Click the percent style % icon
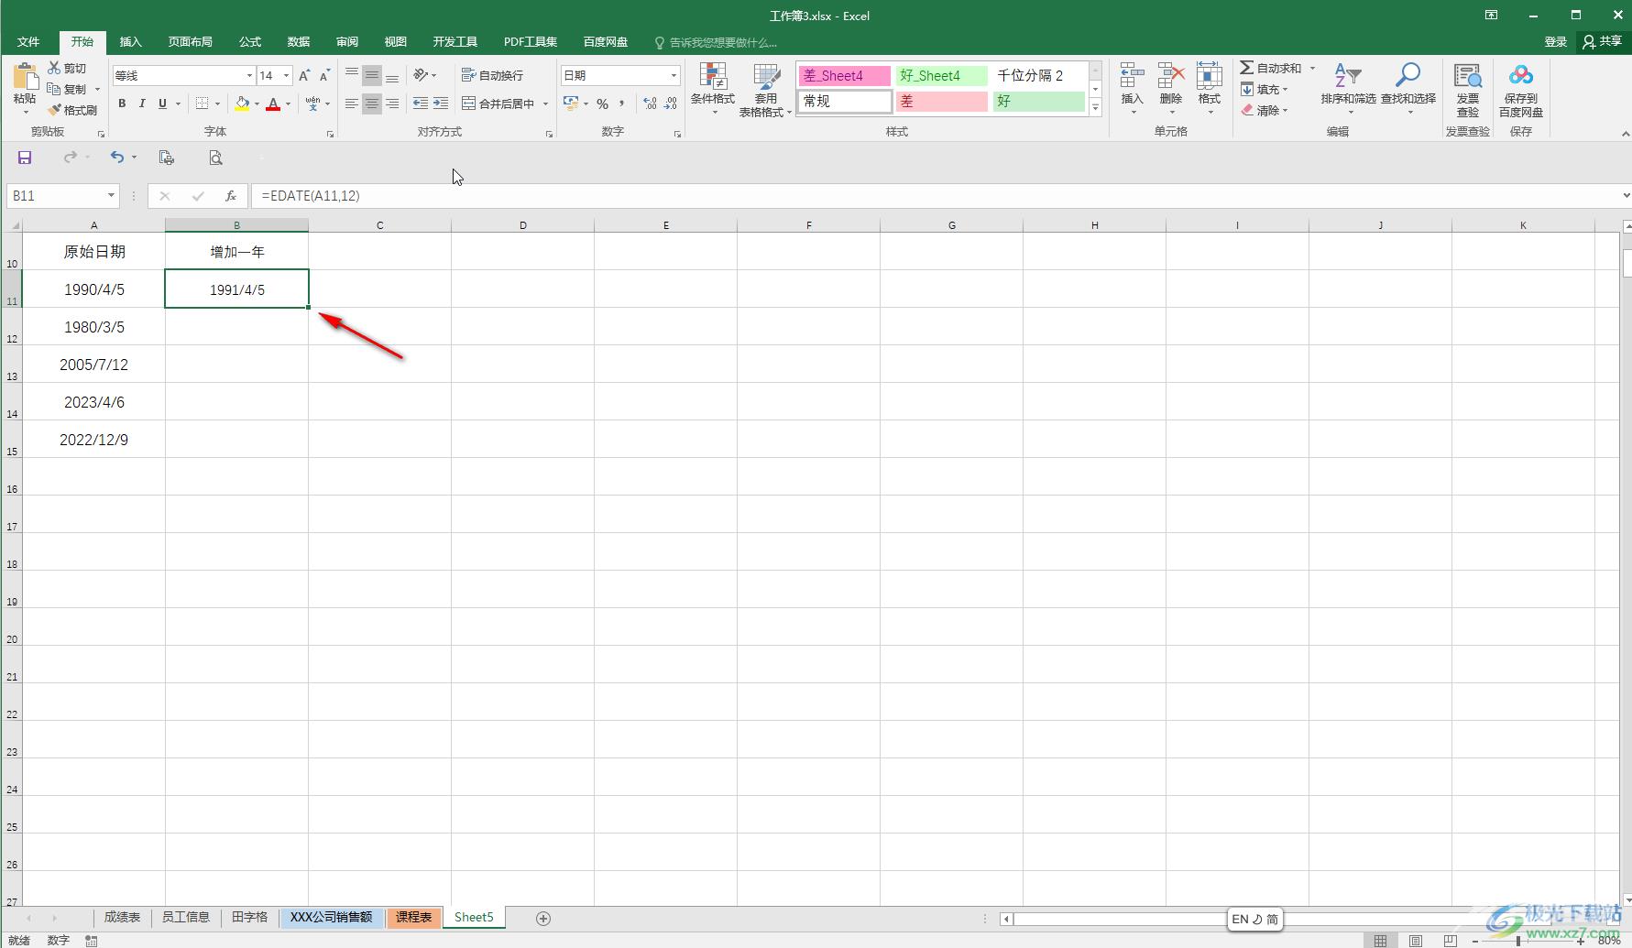The image size is (1632, 948). pyautogui.click(x=602, y=104)
